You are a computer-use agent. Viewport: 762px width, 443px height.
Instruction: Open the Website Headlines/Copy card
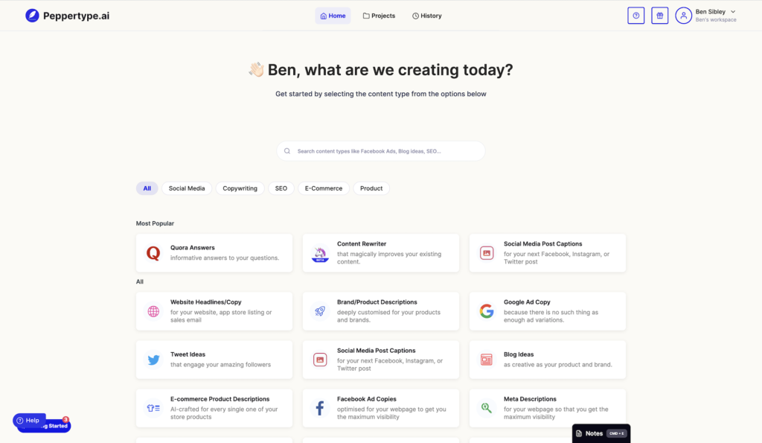tap(214, 311)
